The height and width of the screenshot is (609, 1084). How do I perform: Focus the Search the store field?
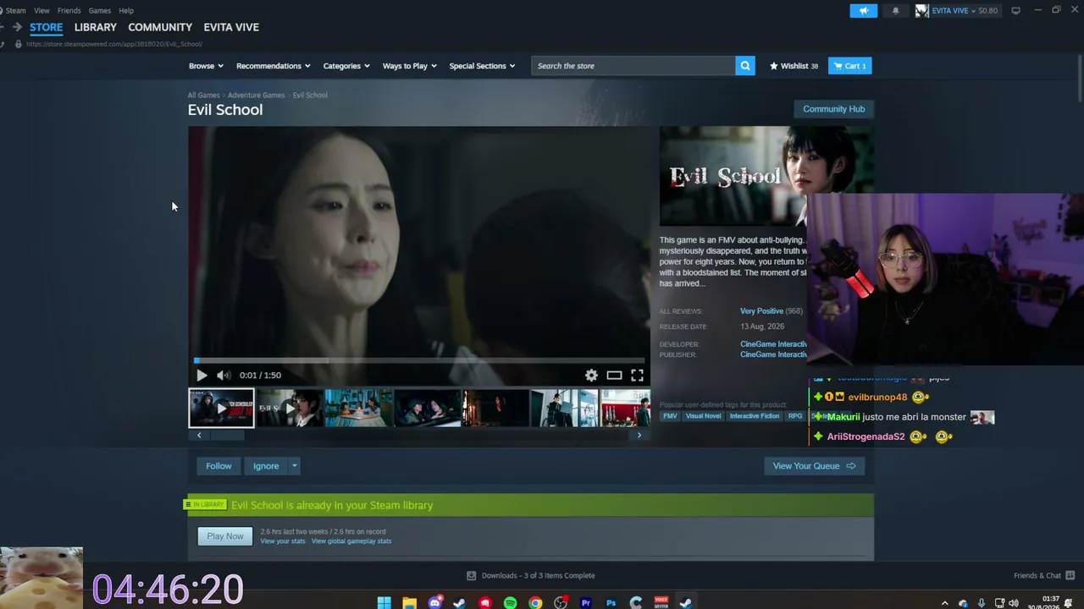633,66
